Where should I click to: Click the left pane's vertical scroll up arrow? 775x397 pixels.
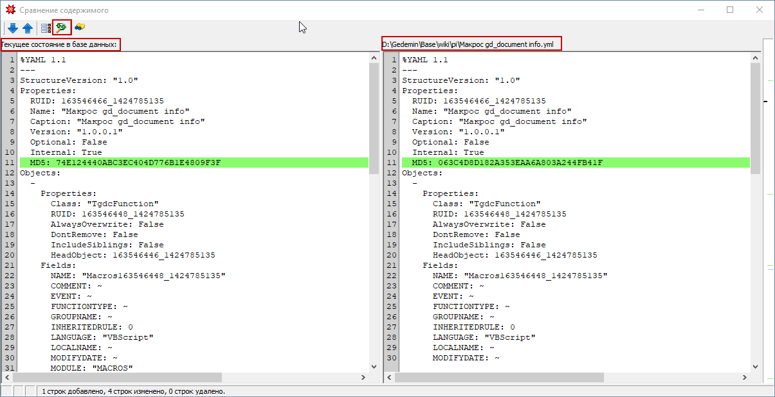tap(374, 58)
